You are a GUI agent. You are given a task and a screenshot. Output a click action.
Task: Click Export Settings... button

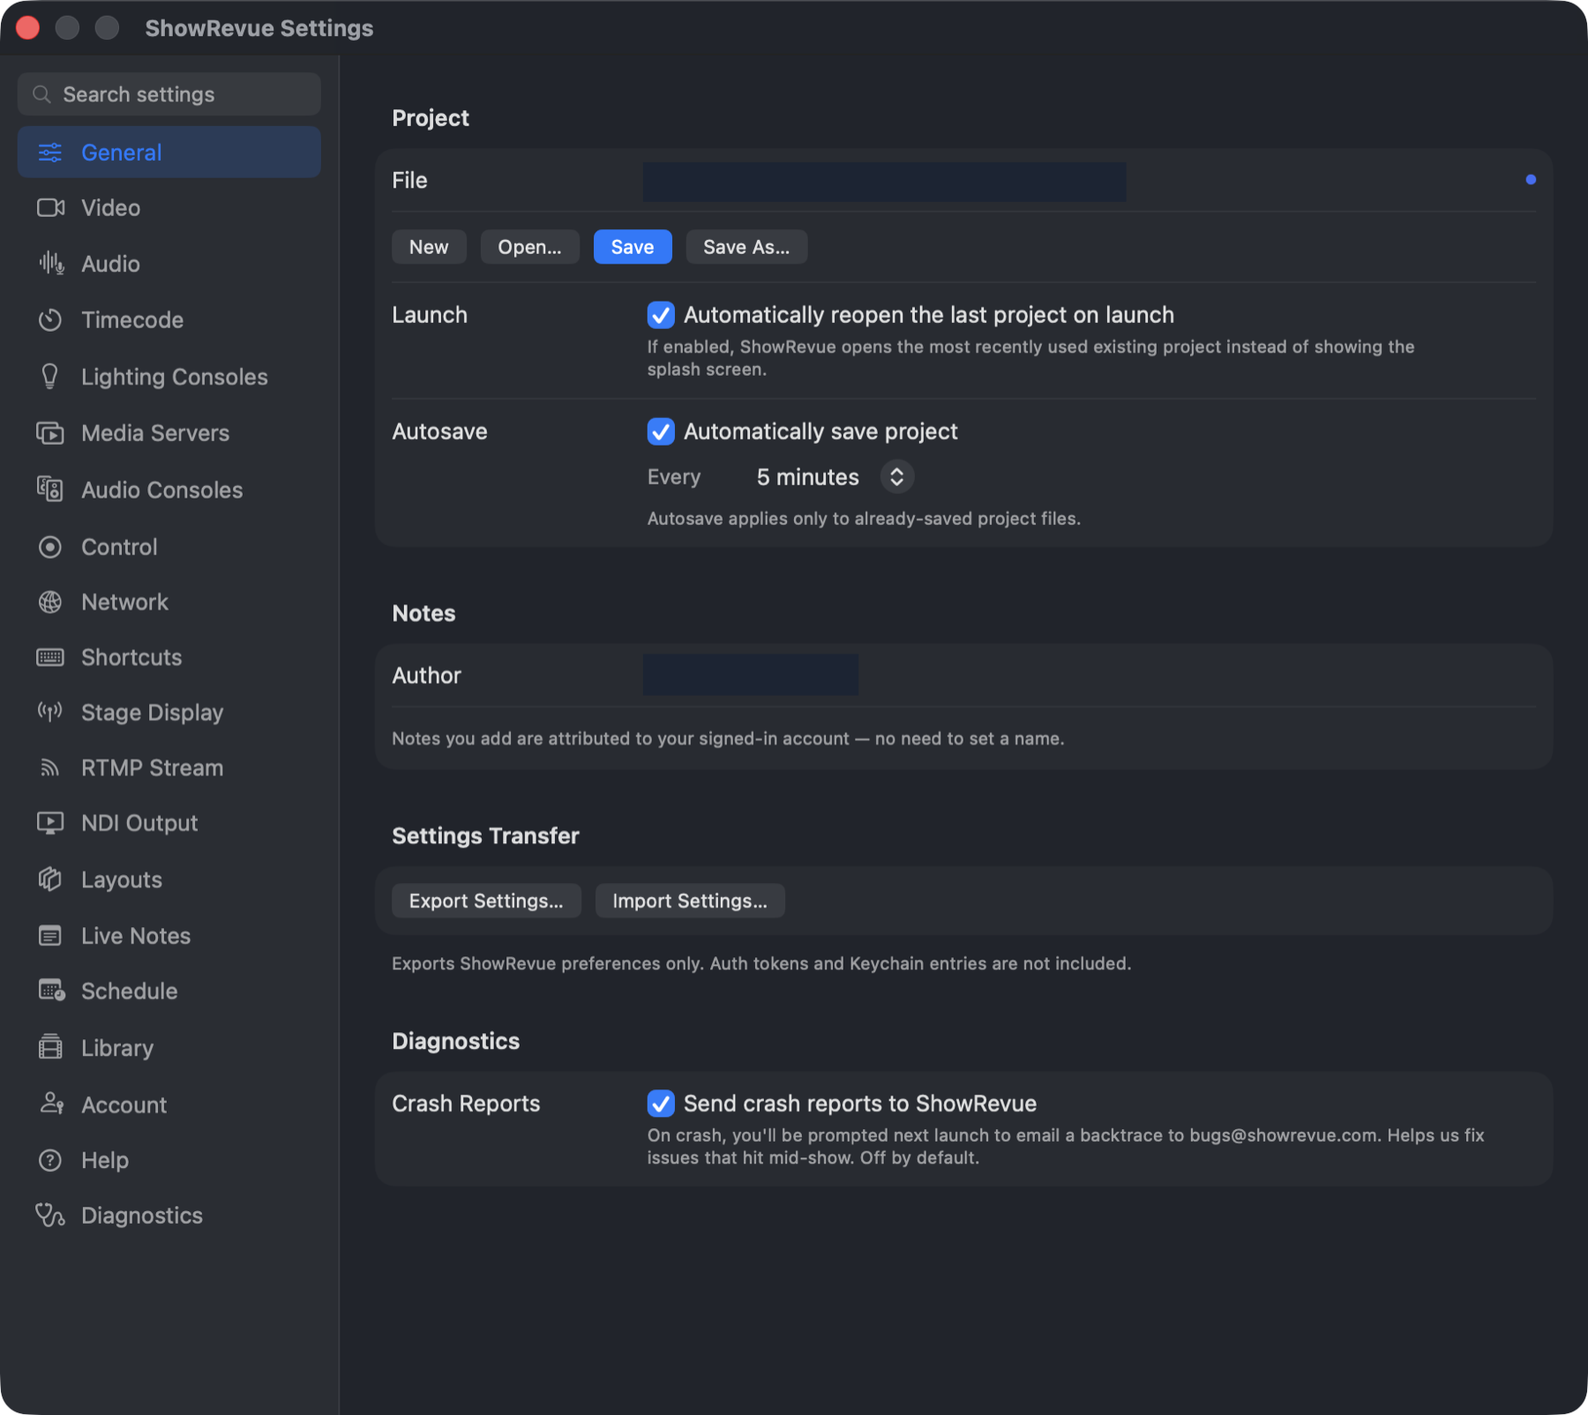coord(486,901)
